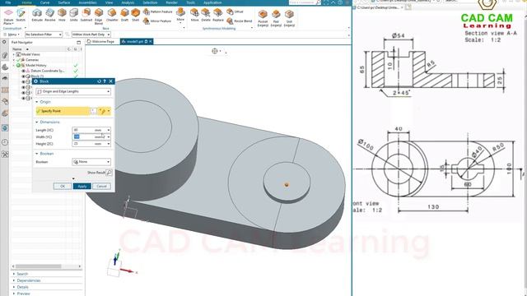Expand the Dependencies panel
Image resolution: width=527 pixels, height=296 pixels.
[29, 280]
